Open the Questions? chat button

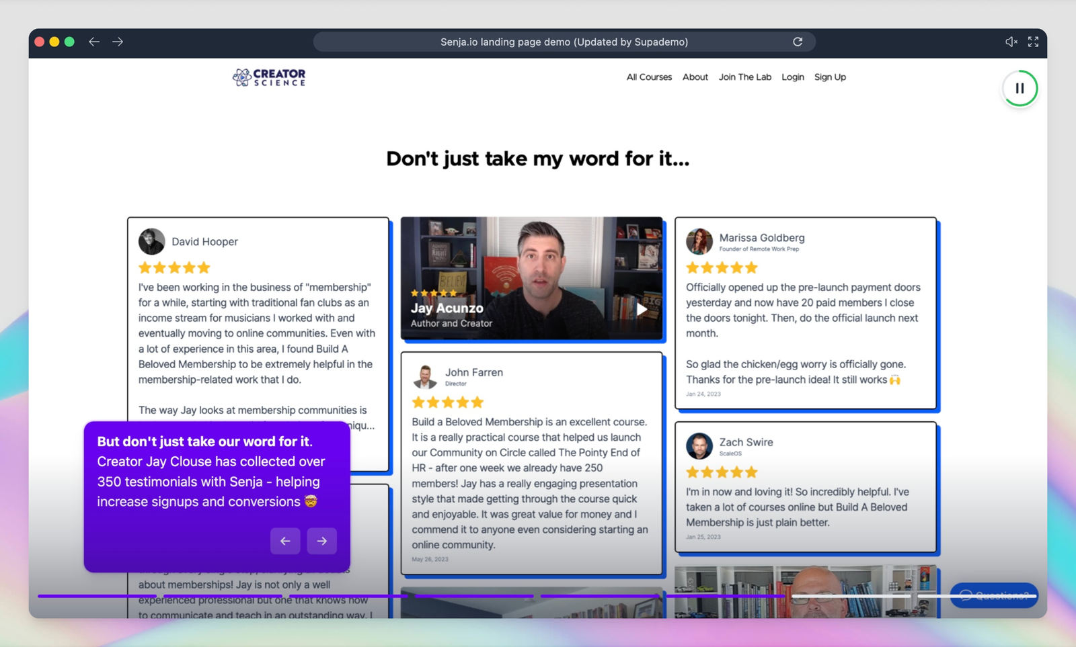point(993,595)
